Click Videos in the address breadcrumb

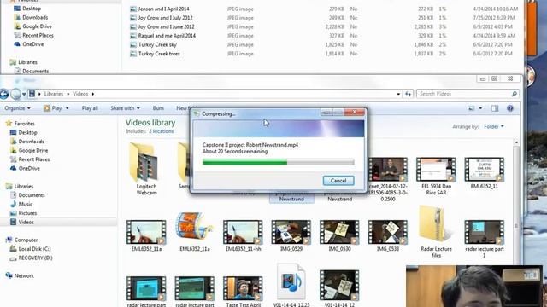click(80, 94)
